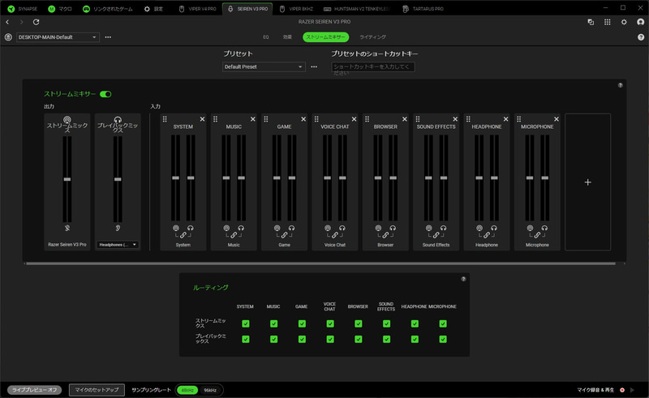Toggle the link icon under the MUSIC channel

point(234,235)
